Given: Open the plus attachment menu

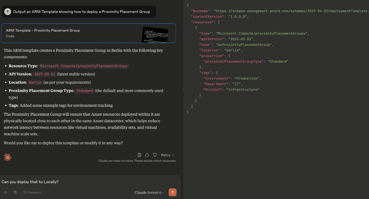Looking at the screenshot, I should click(6, 192).
